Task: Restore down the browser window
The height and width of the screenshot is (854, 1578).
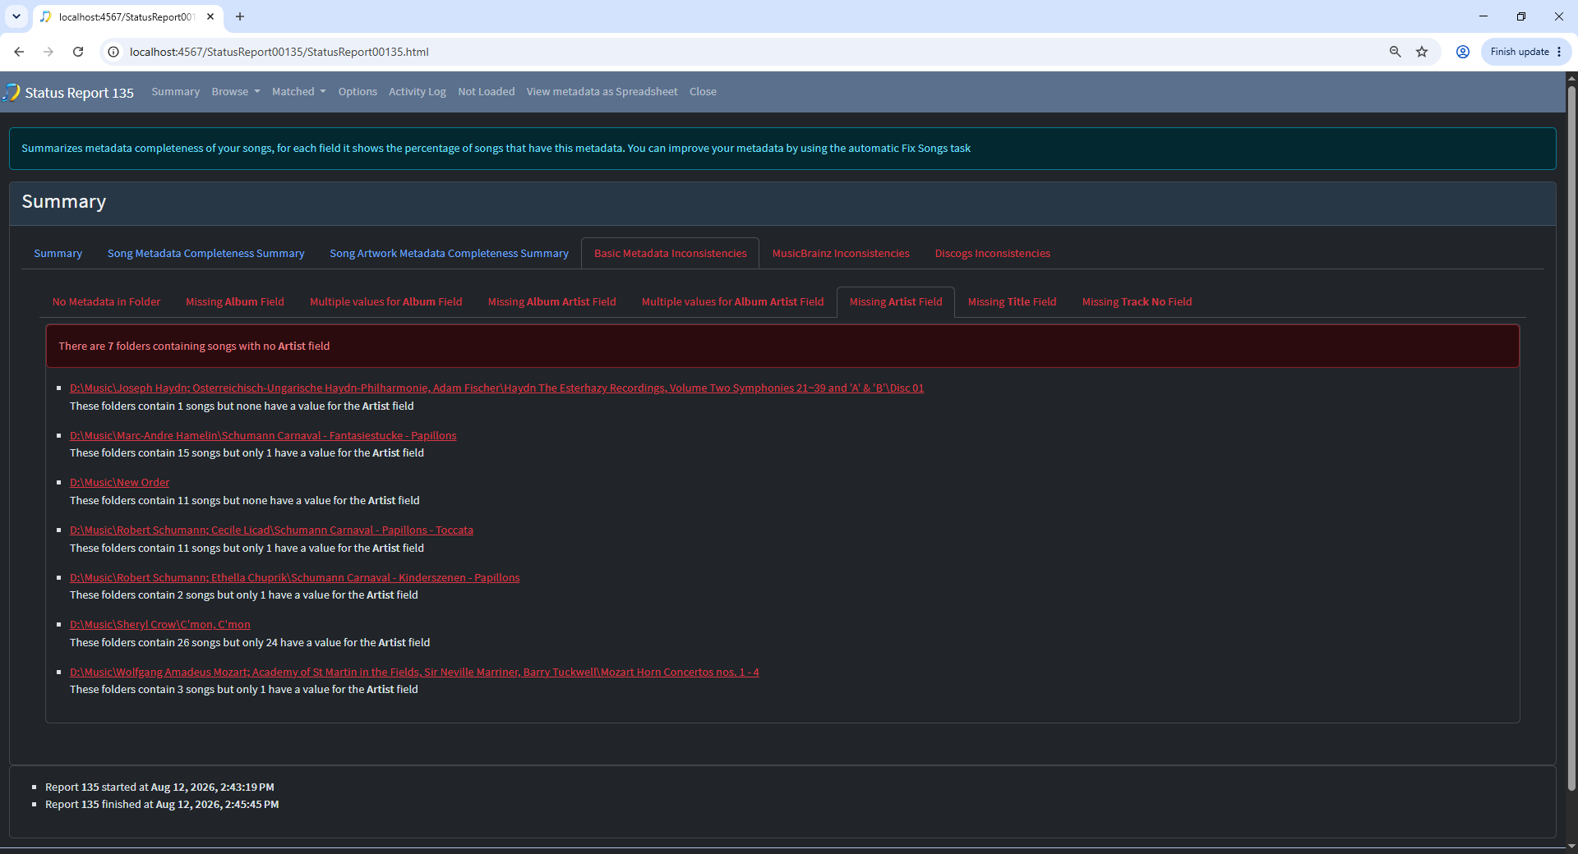Action: click(x=1521, y=16)
